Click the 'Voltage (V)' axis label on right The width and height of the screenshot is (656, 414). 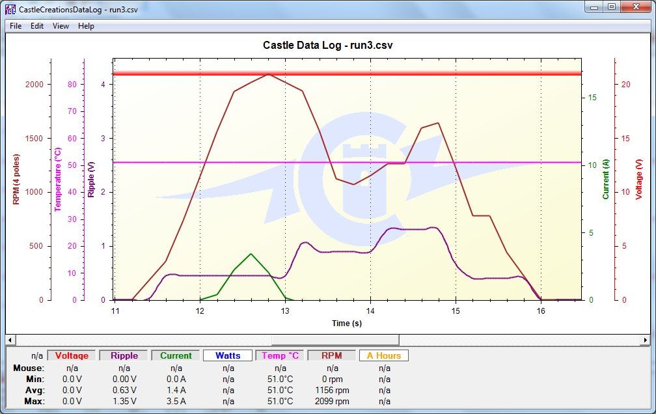(x=639, y=178)
